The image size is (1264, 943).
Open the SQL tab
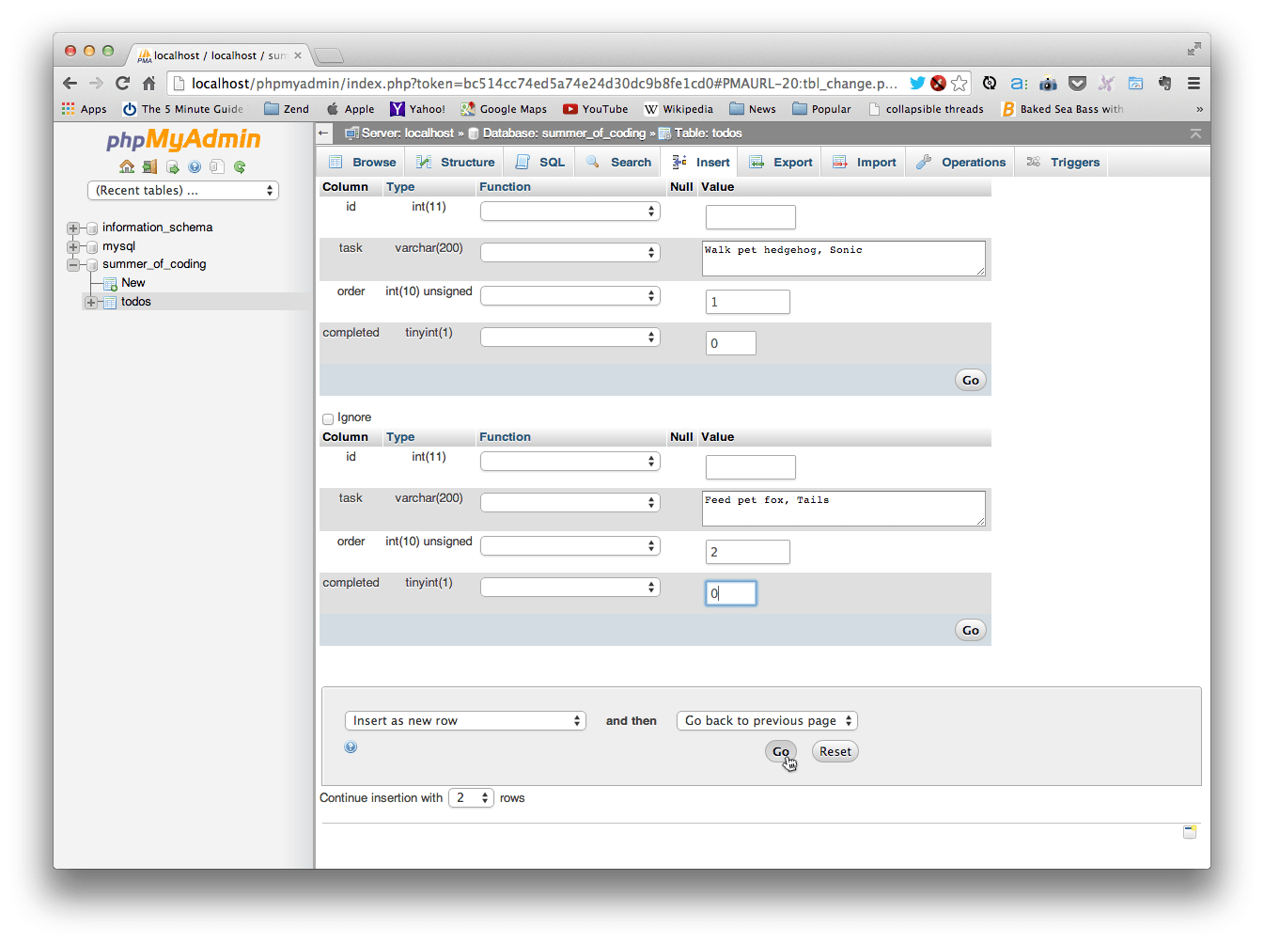click(539, 162)
